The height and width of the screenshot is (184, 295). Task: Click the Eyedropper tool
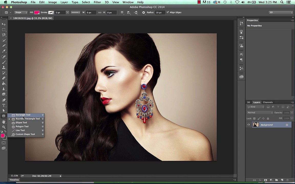4,51
